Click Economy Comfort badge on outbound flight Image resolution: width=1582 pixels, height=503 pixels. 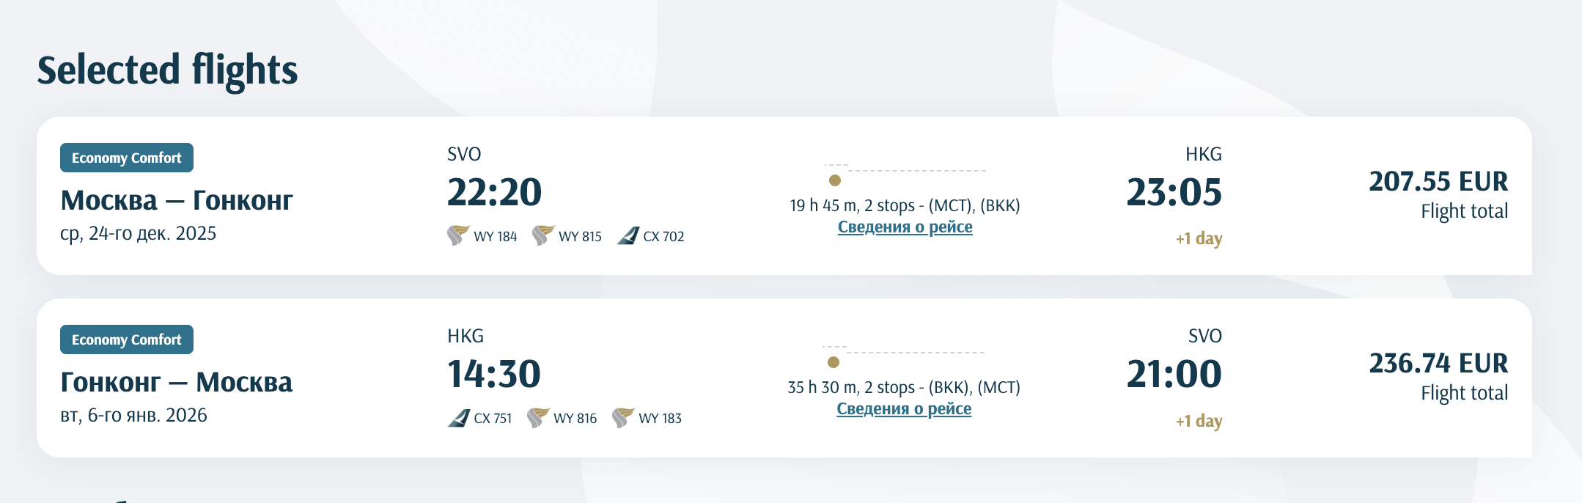(127, 158)
